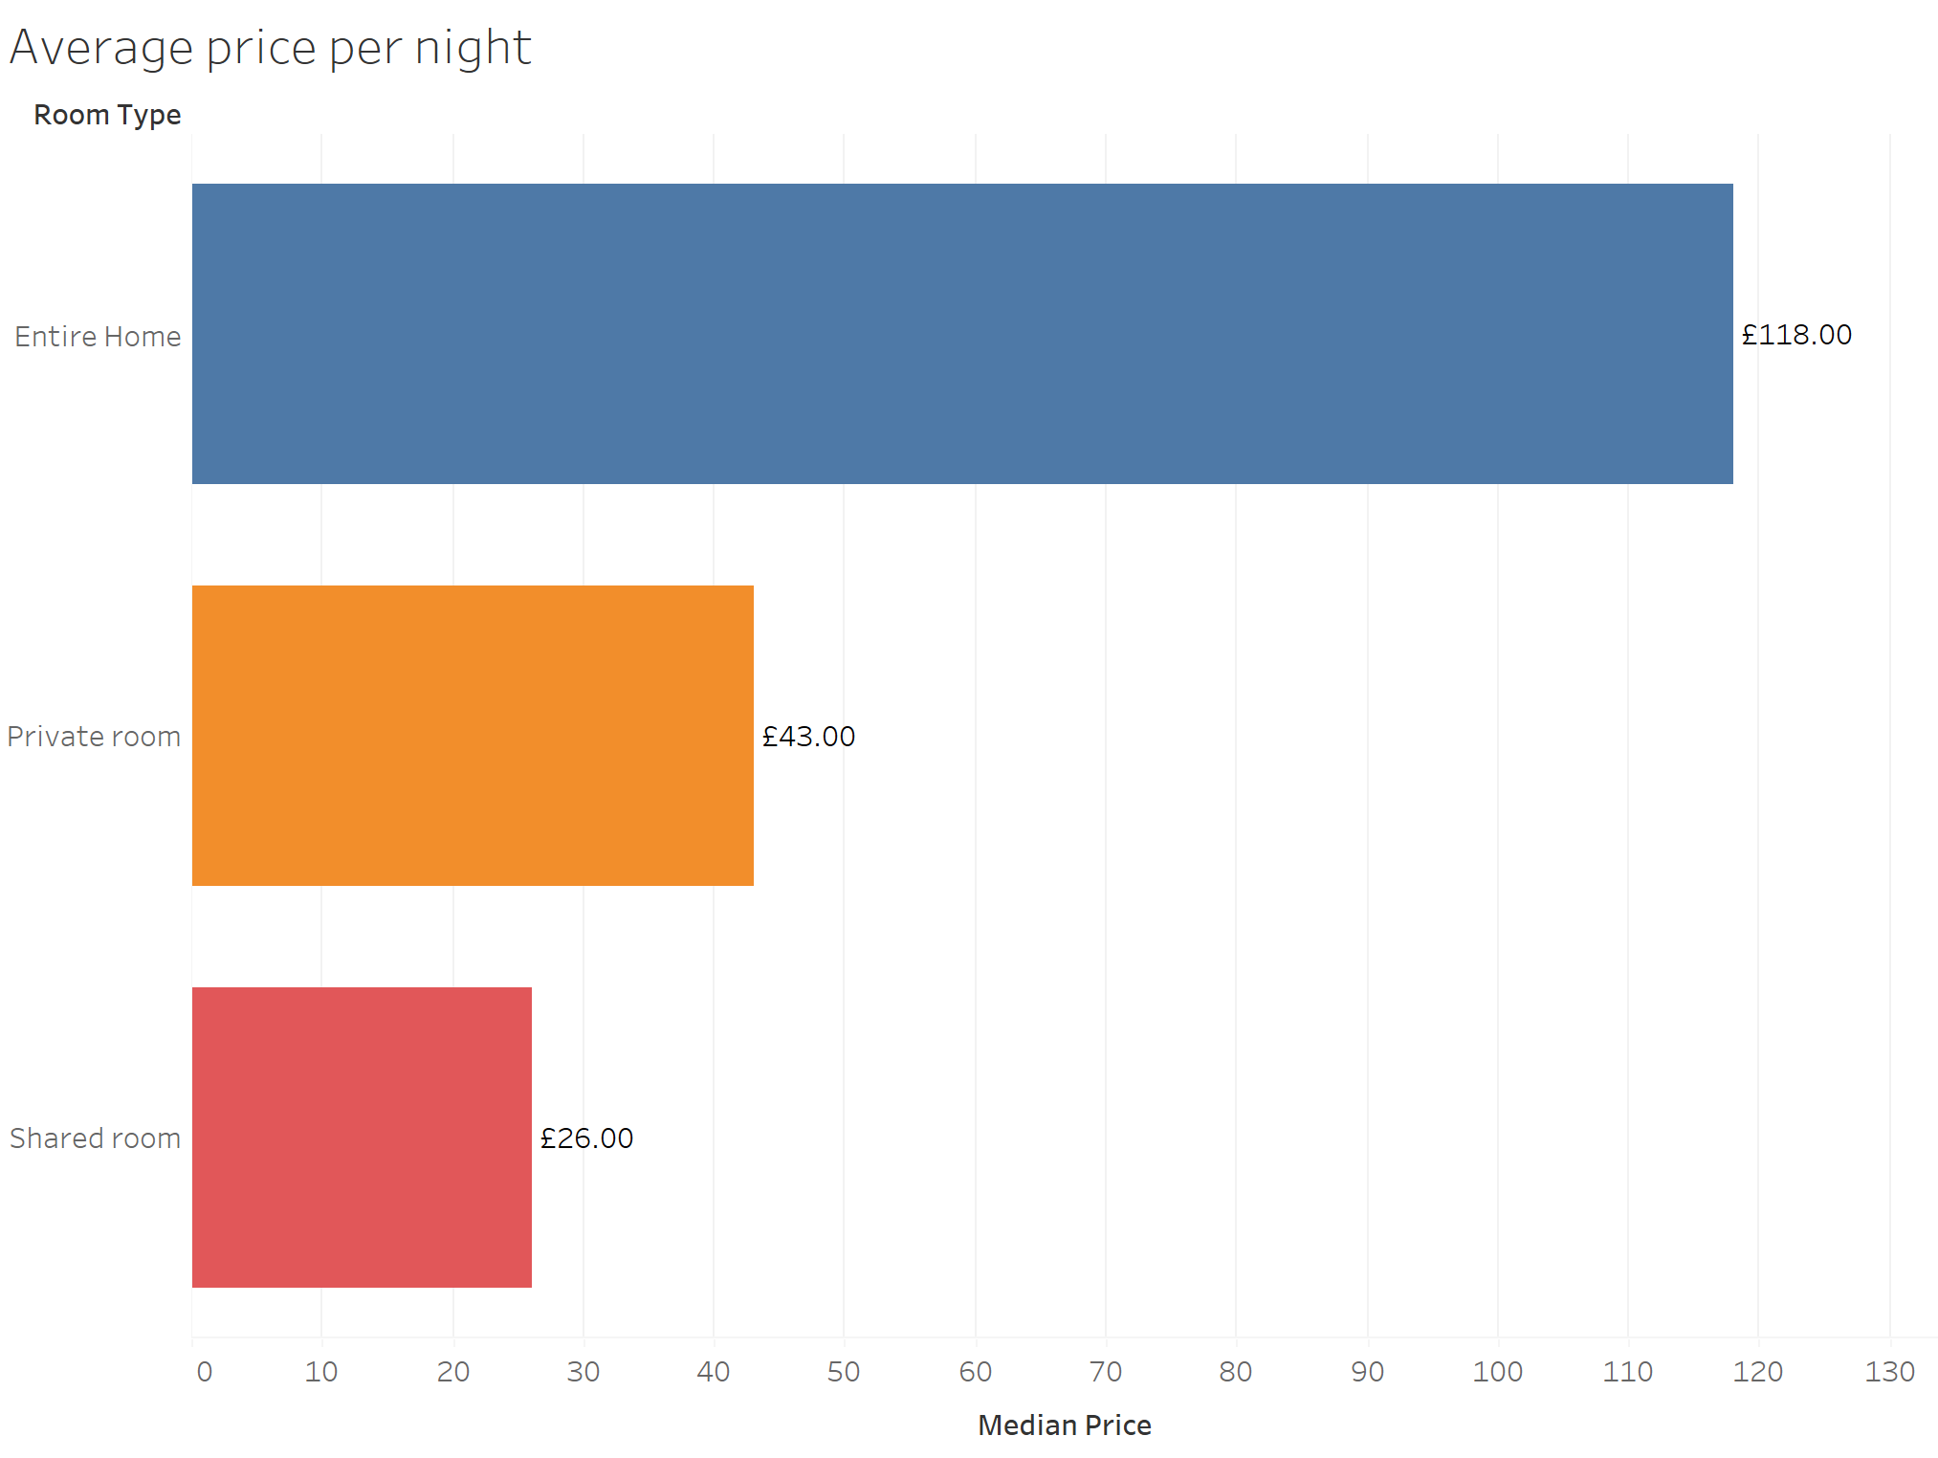Click the 0 tick on the price axis

204,1372
